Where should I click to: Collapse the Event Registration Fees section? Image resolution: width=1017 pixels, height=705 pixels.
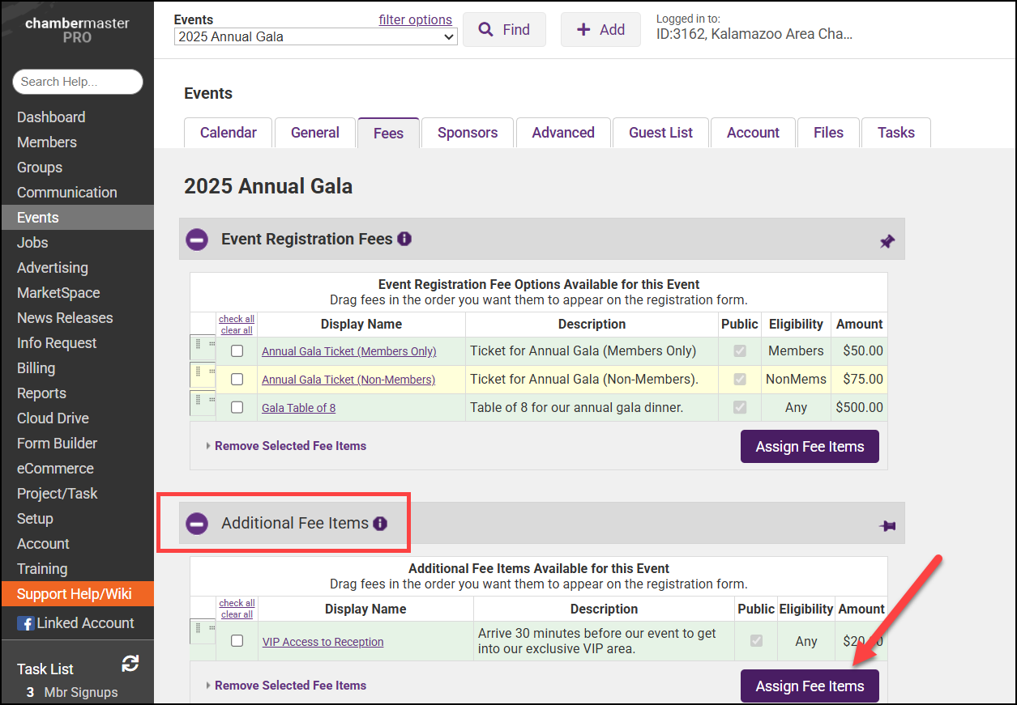[197, 240]
